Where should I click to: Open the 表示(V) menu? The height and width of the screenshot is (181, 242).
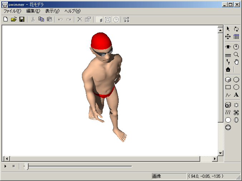[52, 11]
